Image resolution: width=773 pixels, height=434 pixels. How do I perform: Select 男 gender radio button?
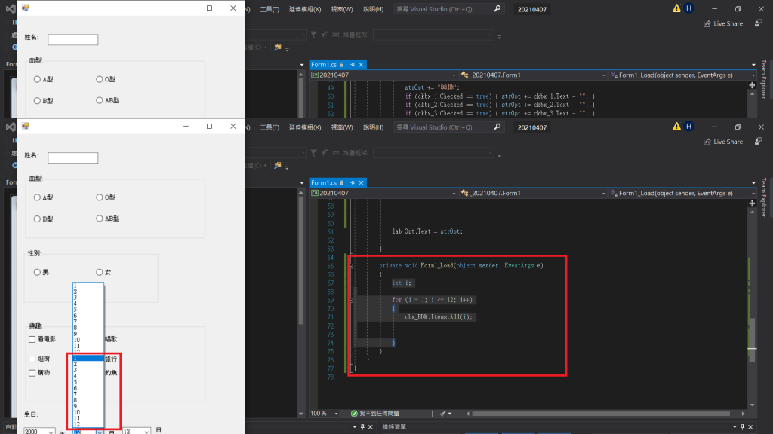[37, 272]
